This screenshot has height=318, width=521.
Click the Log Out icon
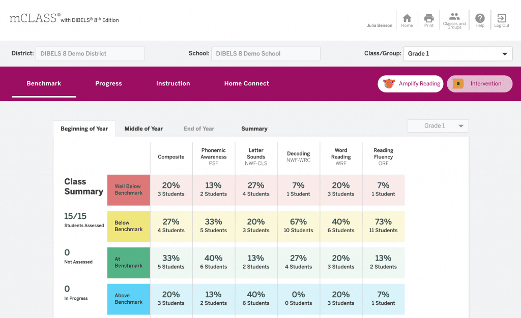[x=501, y=18]
